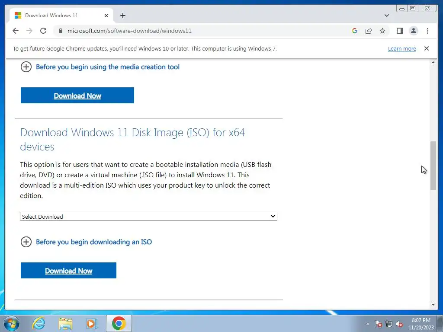Click the address bar URL
Viewport: 443px width, 332px height.
click(x=129, y=31)
